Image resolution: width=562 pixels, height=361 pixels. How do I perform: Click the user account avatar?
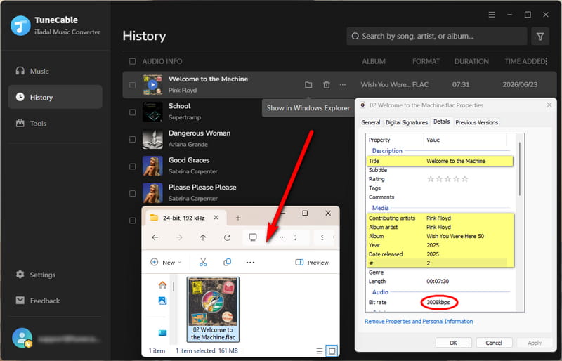22,338
